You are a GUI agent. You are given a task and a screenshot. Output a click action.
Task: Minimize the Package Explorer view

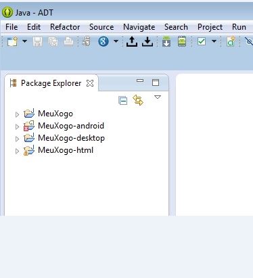140,80
